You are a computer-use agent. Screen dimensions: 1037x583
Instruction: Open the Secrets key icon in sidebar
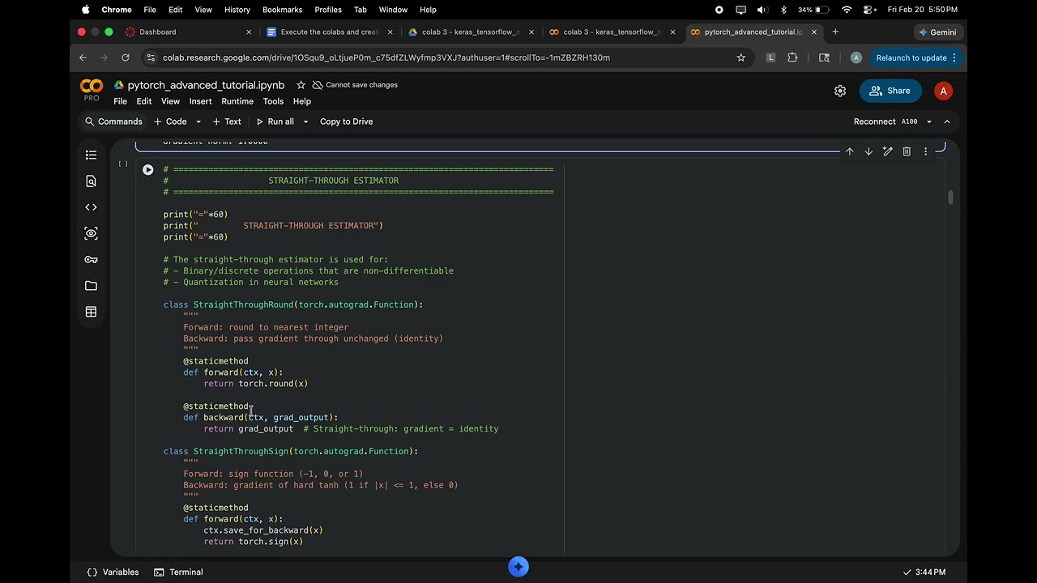(x=91, y=260)
